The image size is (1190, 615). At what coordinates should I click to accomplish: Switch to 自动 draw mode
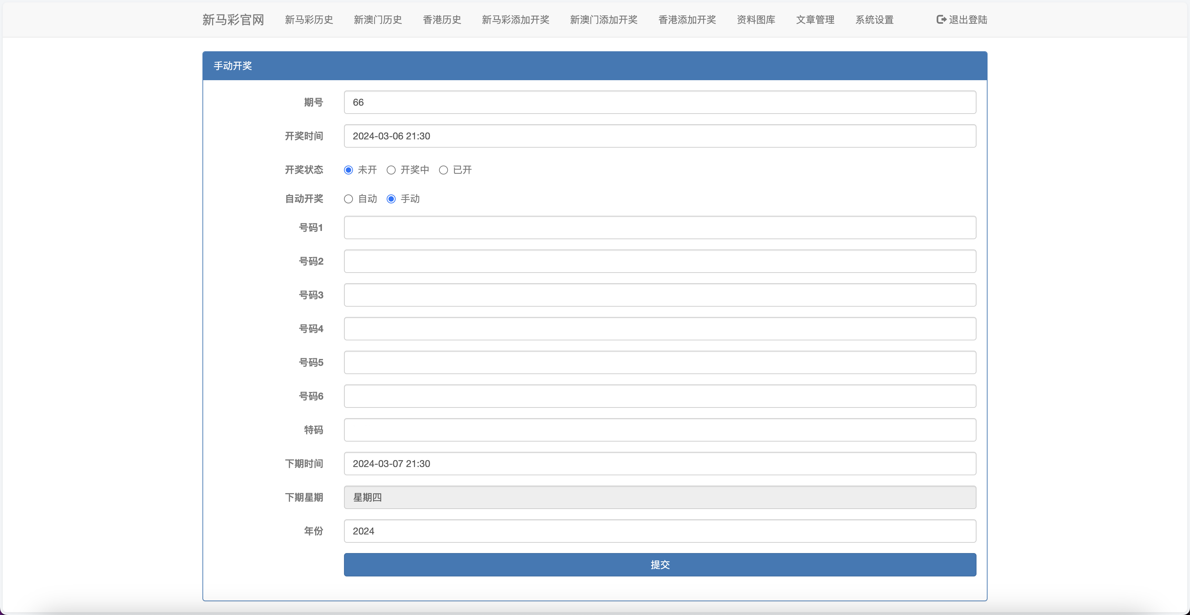coord(348,199)
